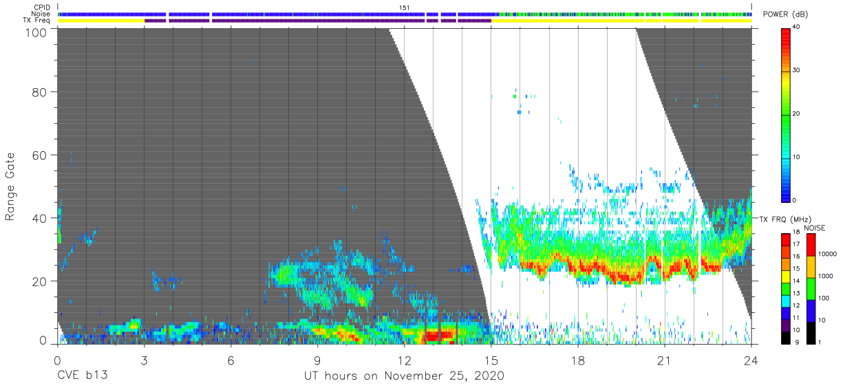Viewport: 845px width, 390px height.
Task: Click the 'NOISE' legend title
Action: point(814,228)
